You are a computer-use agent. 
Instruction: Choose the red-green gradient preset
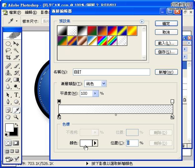[92, 31]
